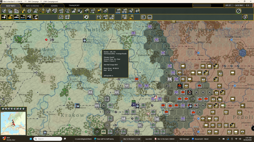Open the MAP INFO tab
Screen dimensions: 254x142
pyautogui.click(x=11, y=6)
